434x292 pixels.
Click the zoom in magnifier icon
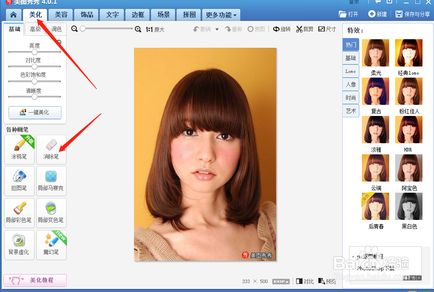pos(138,29)
